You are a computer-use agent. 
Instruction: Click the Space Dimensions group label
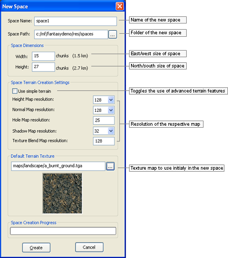pyautogui.click(x=27, y=45)
